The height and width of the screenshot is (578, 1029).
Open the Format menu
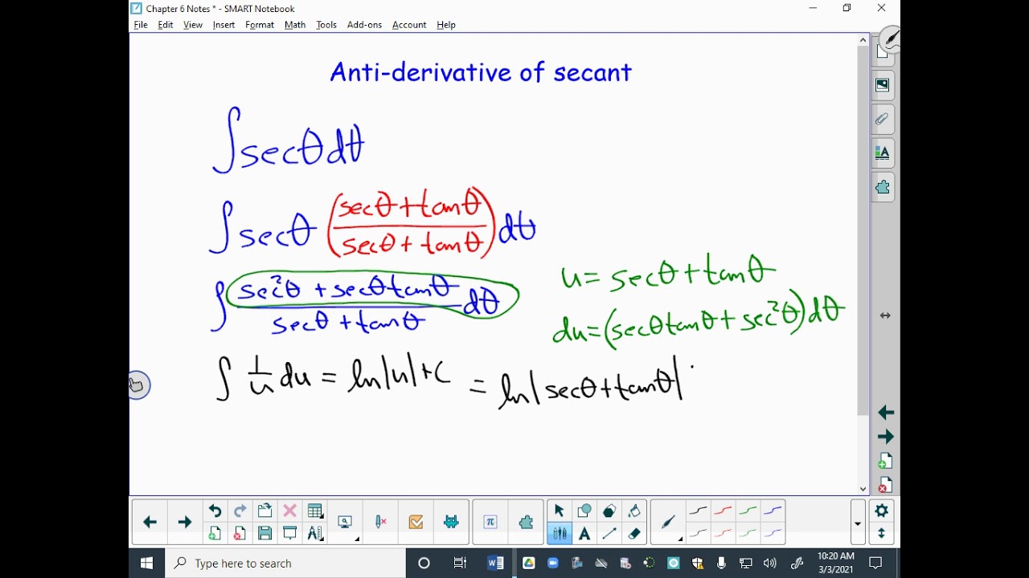260,25
